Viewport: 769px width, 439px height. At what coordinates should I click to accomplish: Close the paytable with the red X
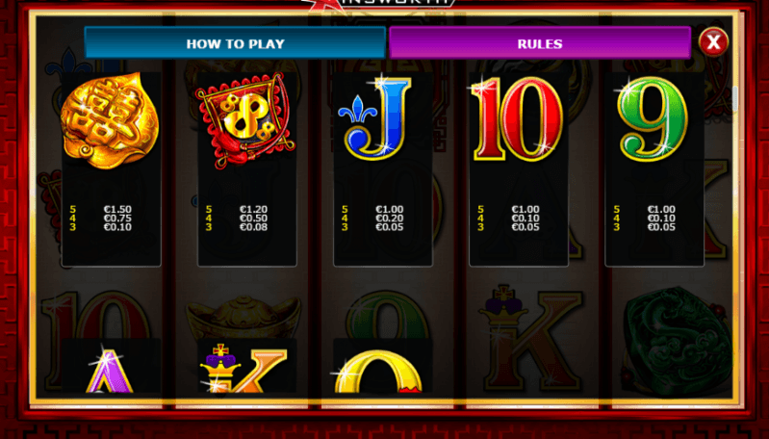[x=713, y=42]
